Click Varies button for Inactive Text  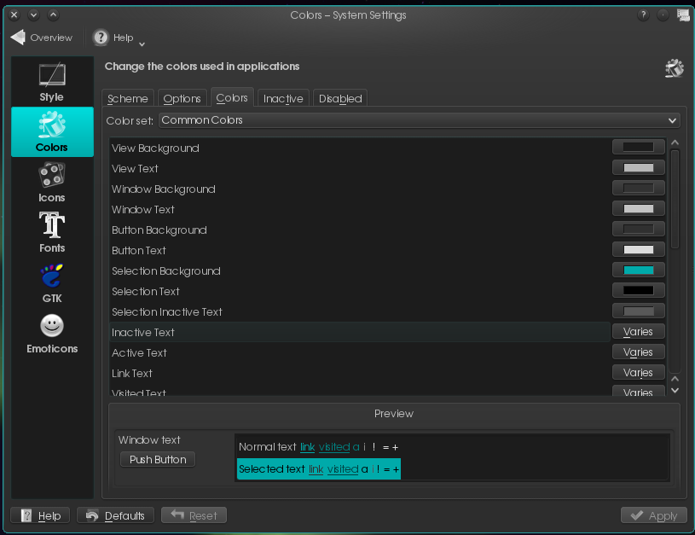(638, 331)
